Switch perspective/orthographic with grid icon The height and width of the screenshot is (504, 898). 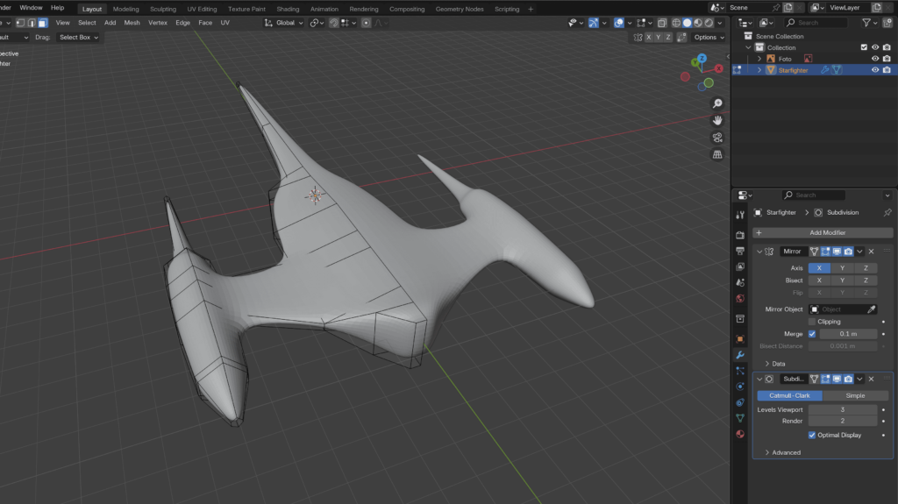[717, 155]
